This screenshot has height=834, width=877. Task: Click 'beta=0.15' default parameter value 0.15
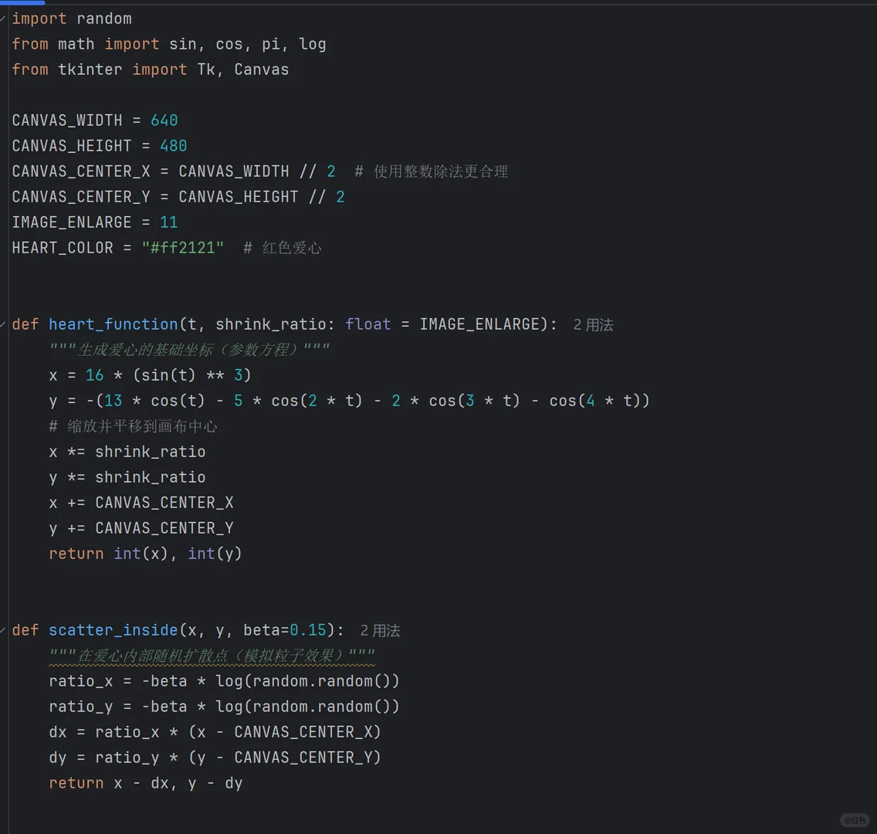[x=307, y=630]
